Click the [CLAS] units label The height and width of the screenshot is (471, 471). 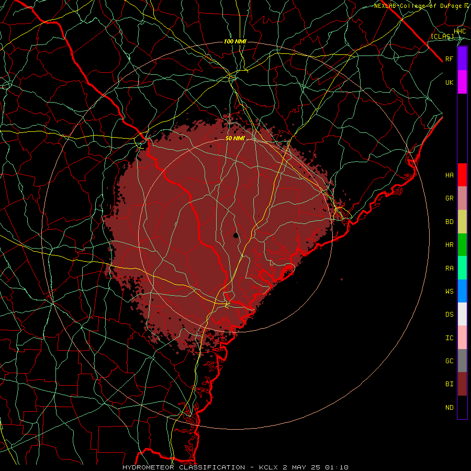tap(442, 36)
